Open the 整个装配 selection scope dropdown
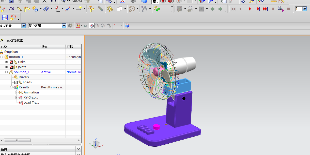This screenshot has width=310, height=155. pyautogui.click(x=64, y=26)
